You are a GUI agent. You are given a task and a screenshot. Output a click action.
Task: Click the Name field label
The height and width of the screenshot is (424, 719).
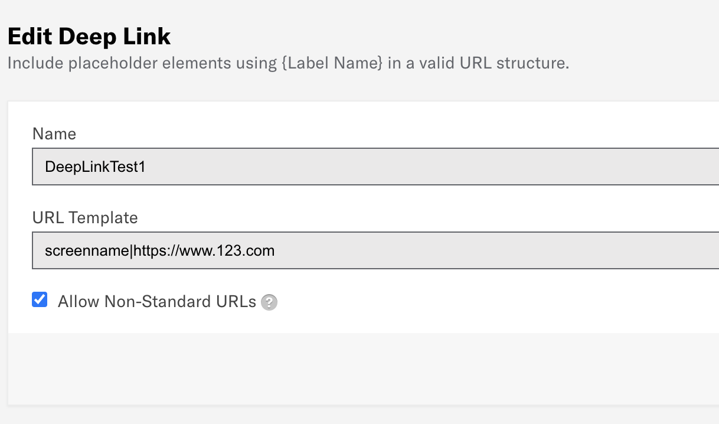click(x=54, y=134)
